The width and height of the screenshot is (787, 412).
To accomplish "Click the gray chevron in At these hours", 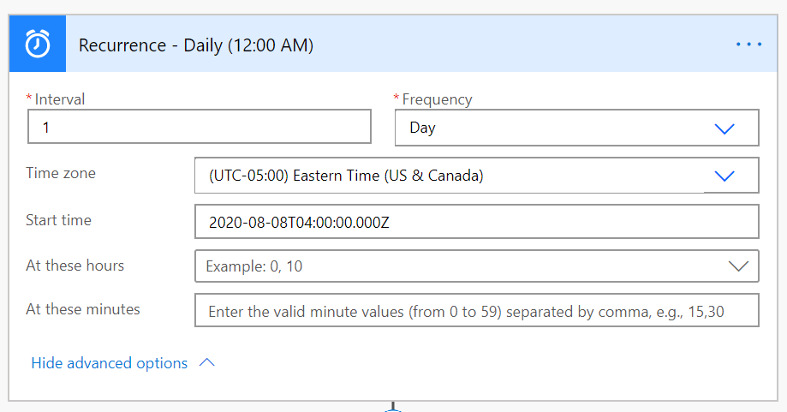I will pyautogui.click(x=737, y=266).
